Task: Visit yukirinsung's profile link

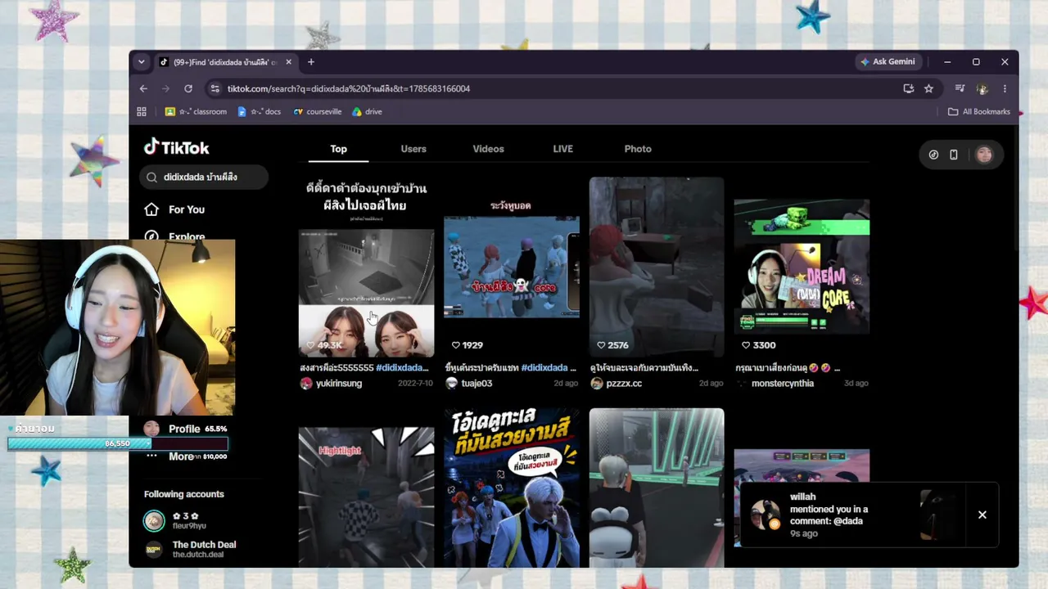Action: (x=339, y=383)
